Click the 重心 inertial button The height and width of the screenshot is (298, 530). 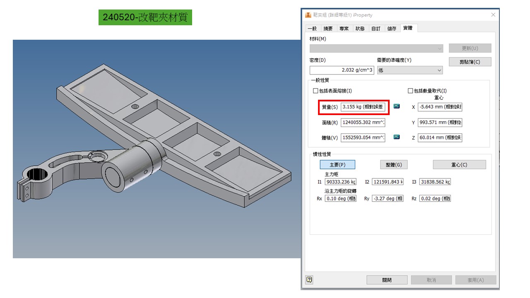(x=459, y=165)
